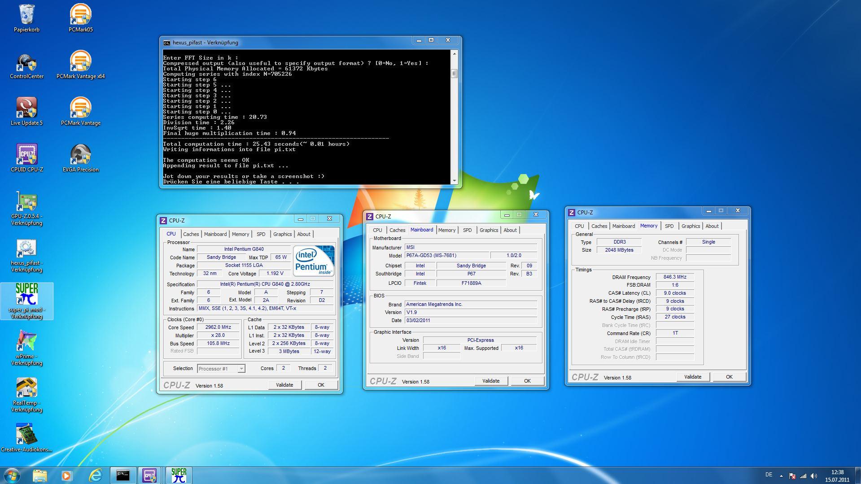The width and height of the screenshot is (861, 484).
Task: Launch the Live Update 5 desktop shortcut
Action: click(26, 112)
